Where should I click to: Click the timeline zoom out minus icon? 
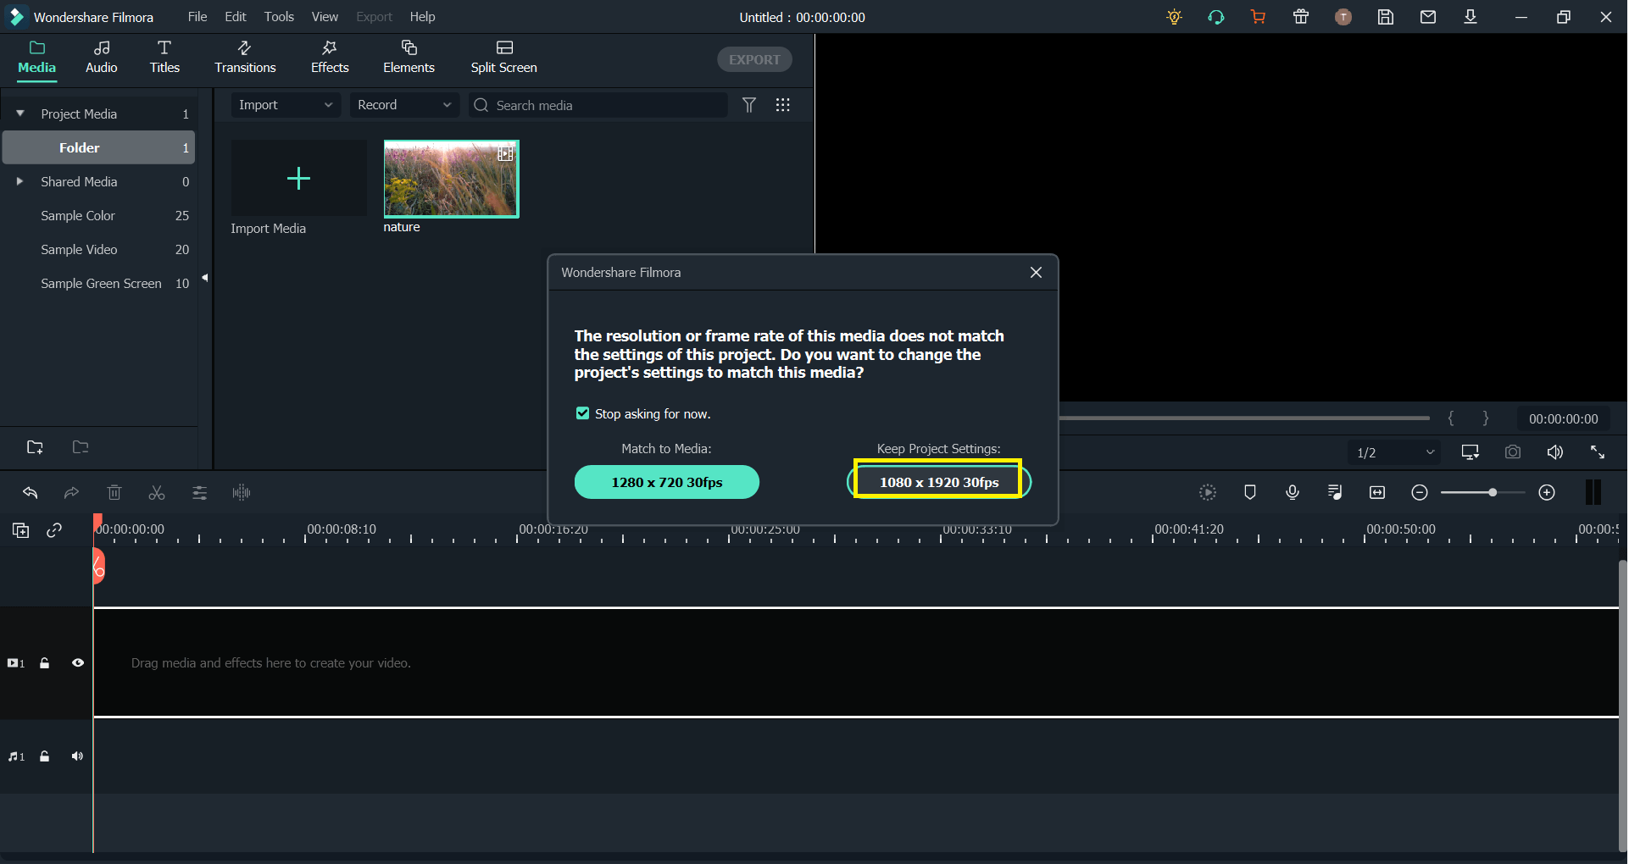tap(1420, 493)
